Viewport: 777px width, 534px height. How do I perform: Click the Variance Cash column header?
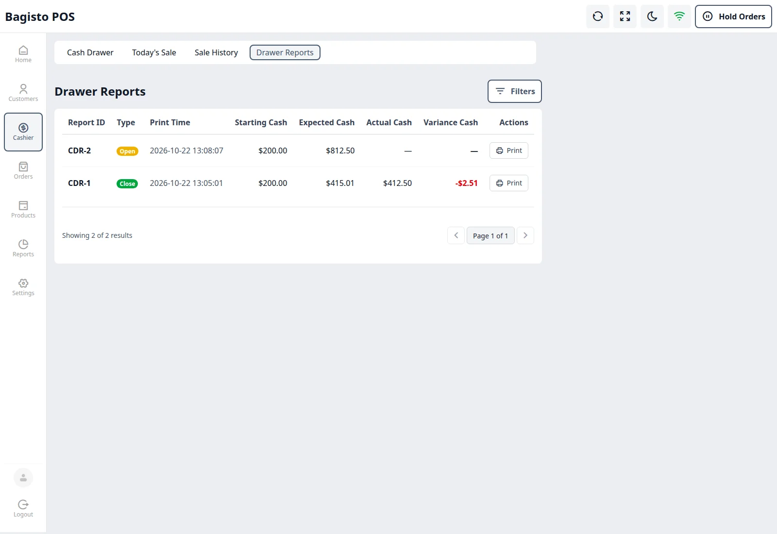pos(451,122)
